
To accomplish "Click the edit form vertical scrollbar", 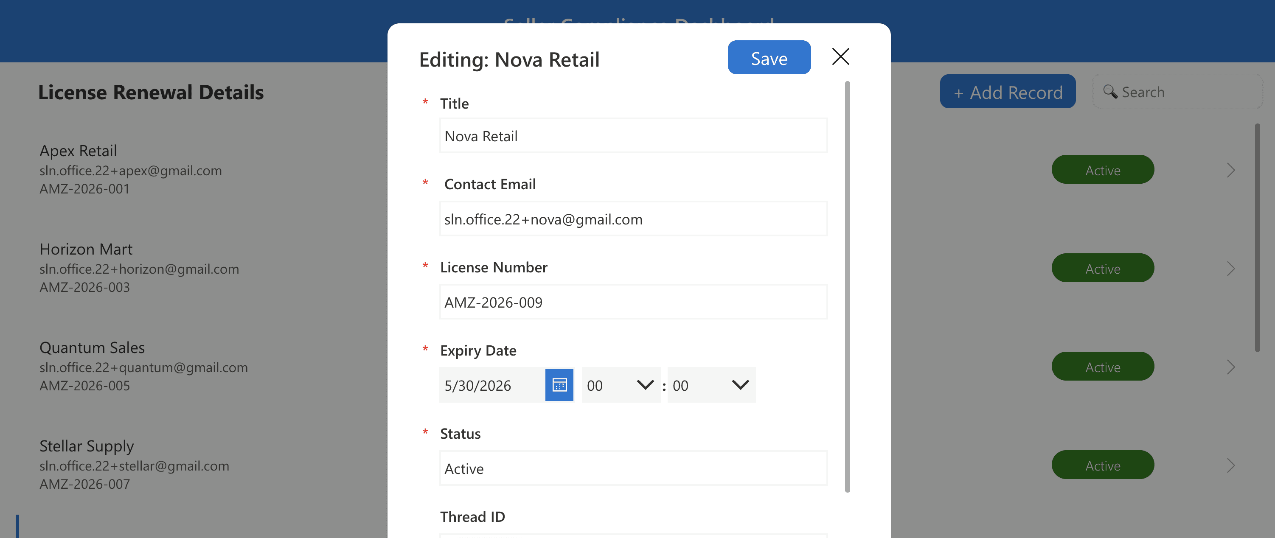I will click(x=847, y=286).
